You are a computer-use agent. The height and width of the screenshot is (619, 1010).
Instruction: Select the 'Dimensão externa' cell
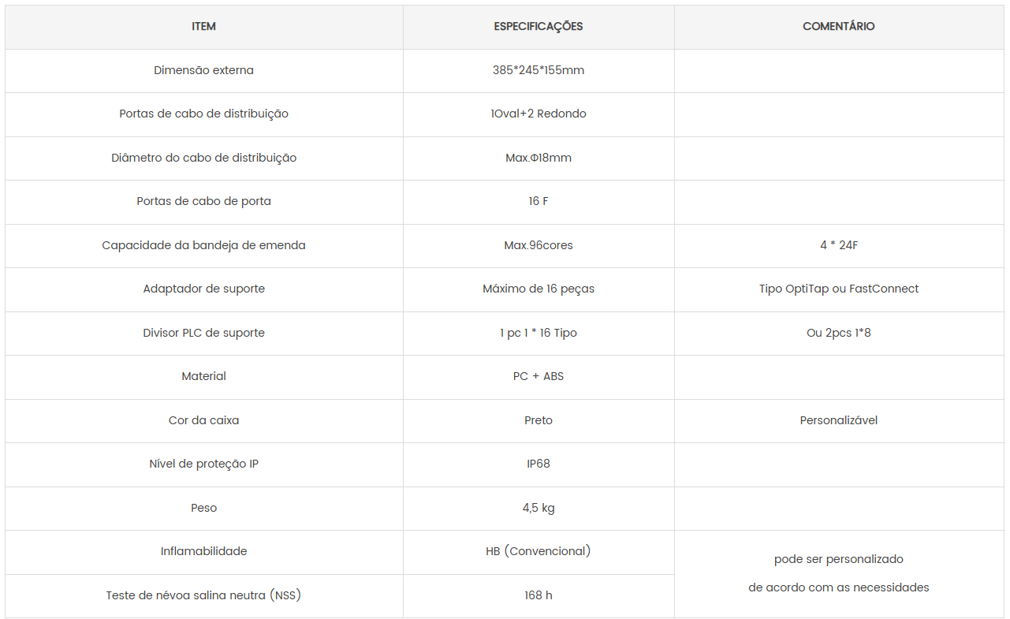coord(203,70)
